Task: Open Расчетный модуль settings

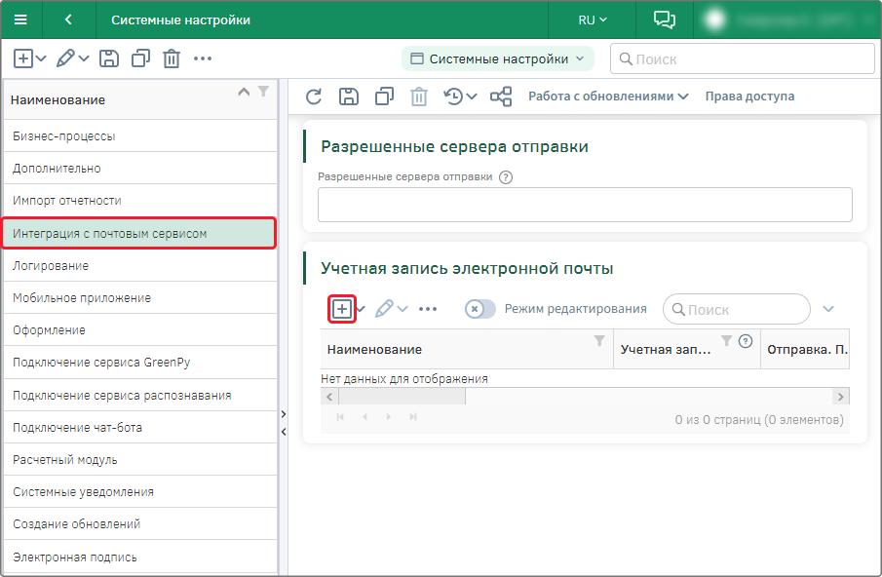Action: [x=140, y=459]
